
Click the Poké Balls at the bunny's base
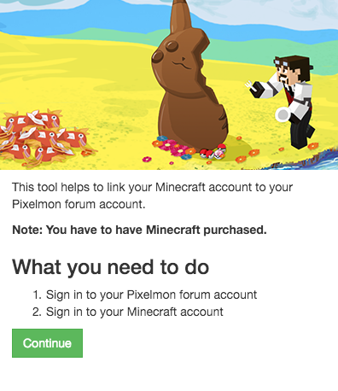213,152
